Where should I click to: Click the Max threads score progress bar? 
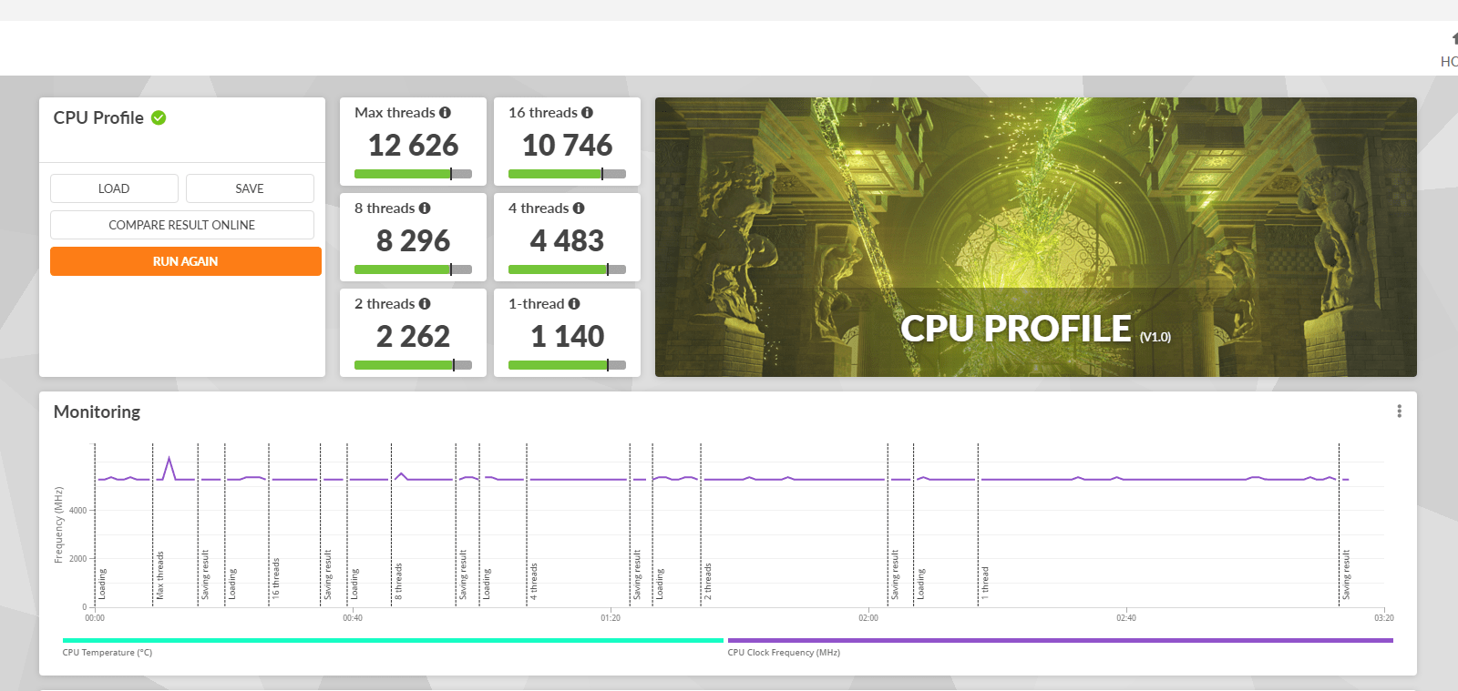413,174
